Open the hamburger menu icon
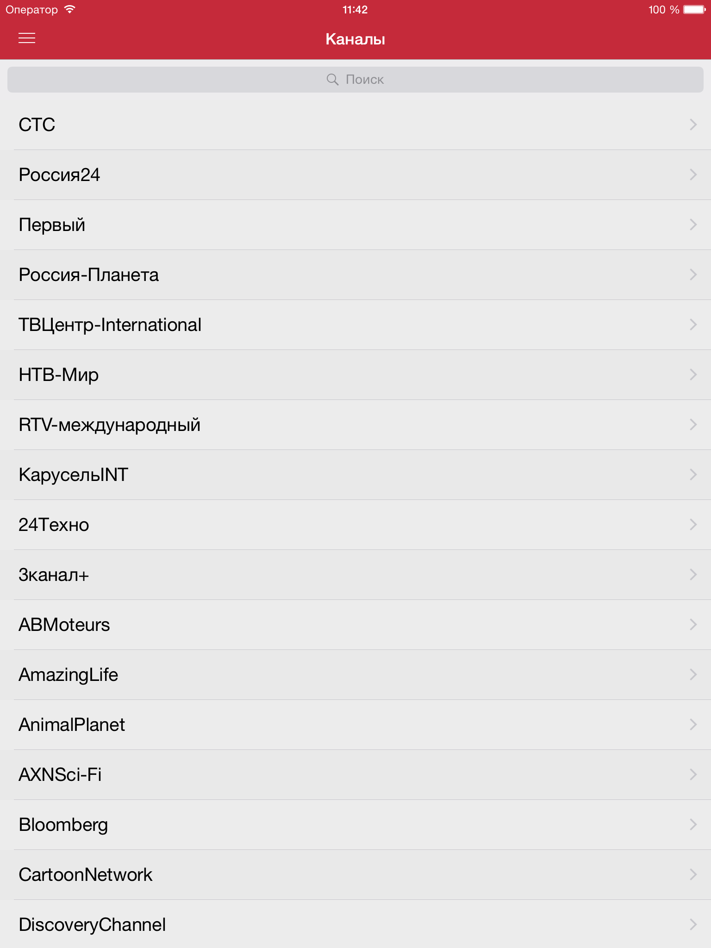 coord(27,38)
